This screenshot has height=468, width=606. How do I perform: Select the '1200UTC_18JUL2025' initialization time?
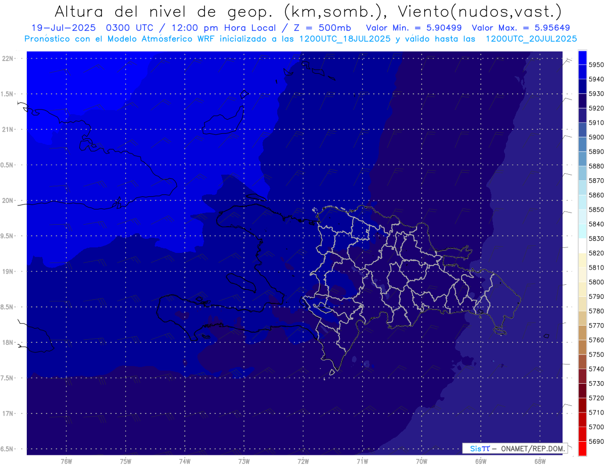(345, 38)
